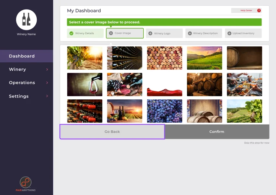Click Skip this step for now
The image size is (276, 195).
(x=257, y=143)
